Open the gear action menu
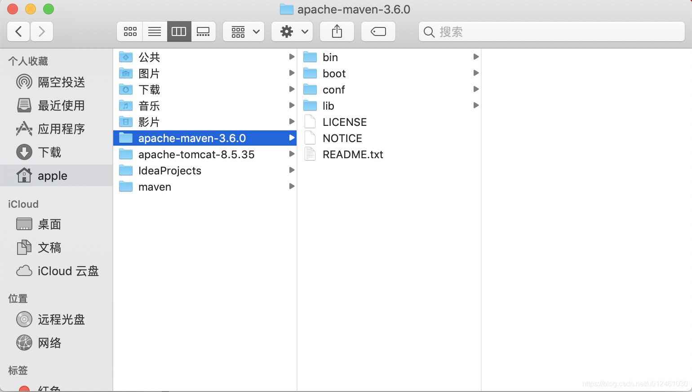The height and width of the screenshot is (392, 692). pyautogui.click(x=292, y=31)
